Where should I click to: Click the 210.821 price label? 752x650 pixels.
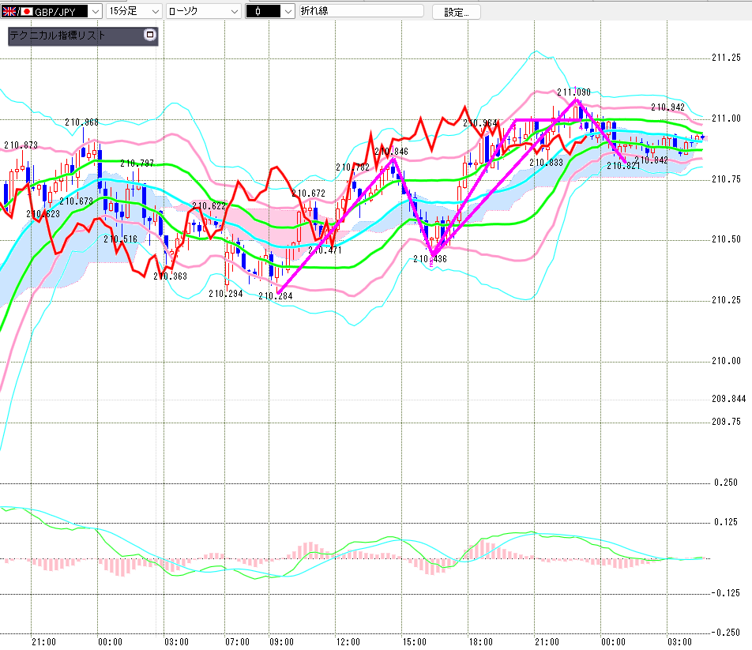pyautogui.click(x=623, y=166)
